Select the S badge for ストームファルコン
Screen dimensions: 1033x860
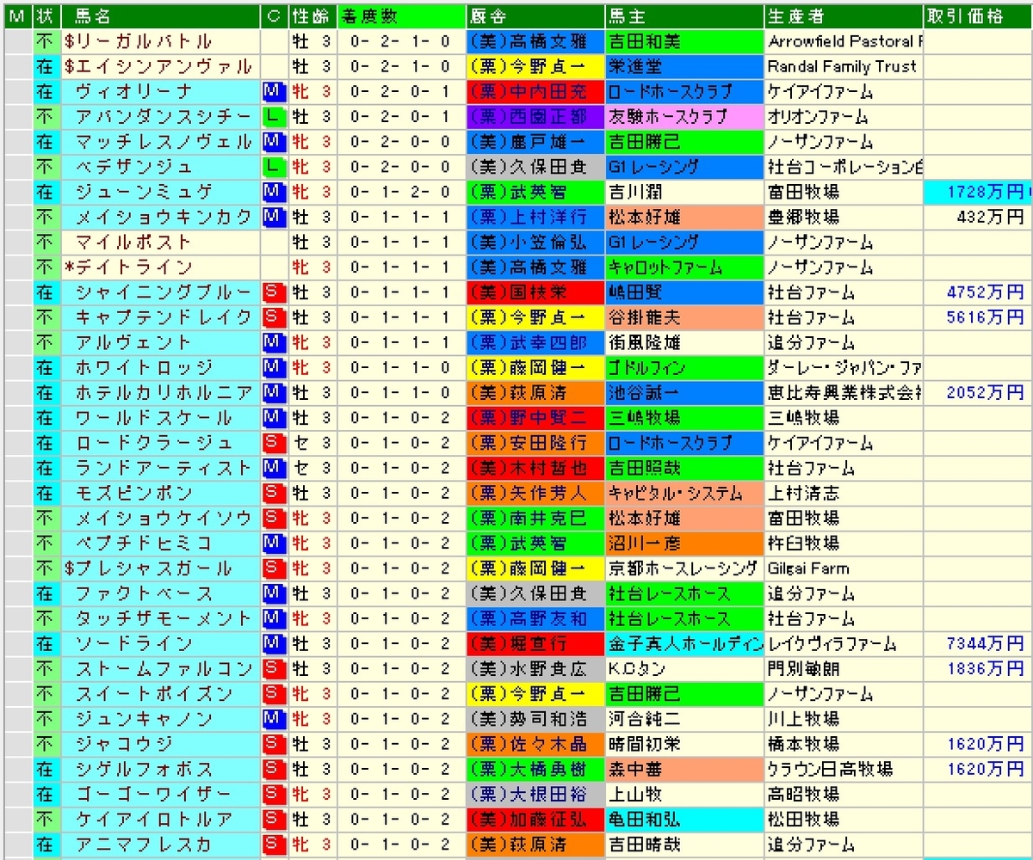tap(273, 669)
